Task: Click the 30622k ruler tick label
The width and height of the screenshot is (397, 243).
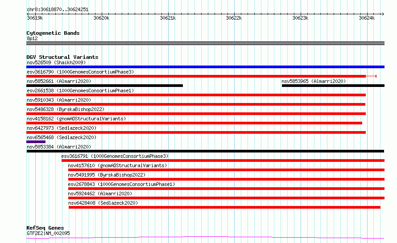Action: pos(234,18)
